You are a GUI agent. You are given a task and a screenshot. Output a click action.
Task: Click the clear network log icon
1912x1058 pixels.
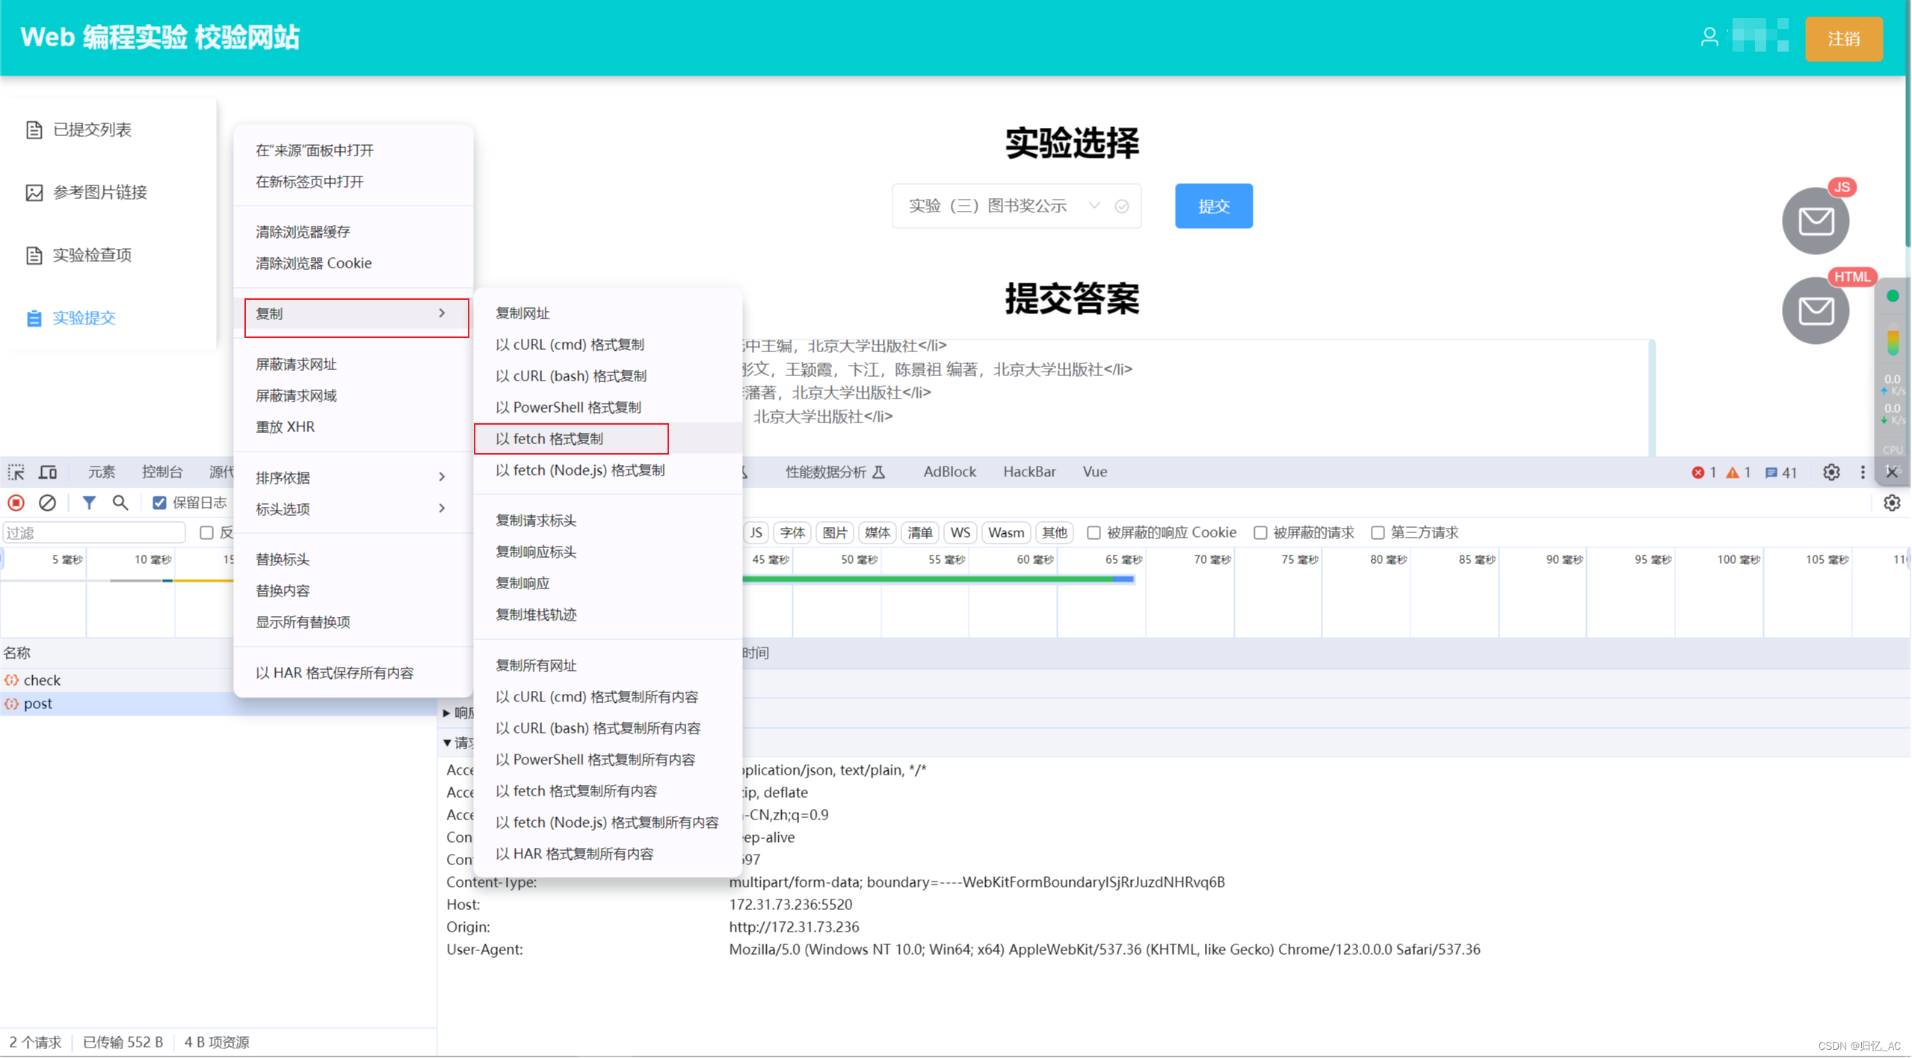(x=47, y=503)
